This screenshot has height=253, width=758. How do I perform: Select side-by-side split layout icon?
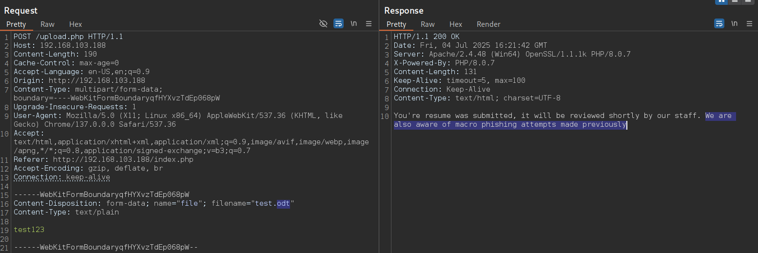coord(721,1)
